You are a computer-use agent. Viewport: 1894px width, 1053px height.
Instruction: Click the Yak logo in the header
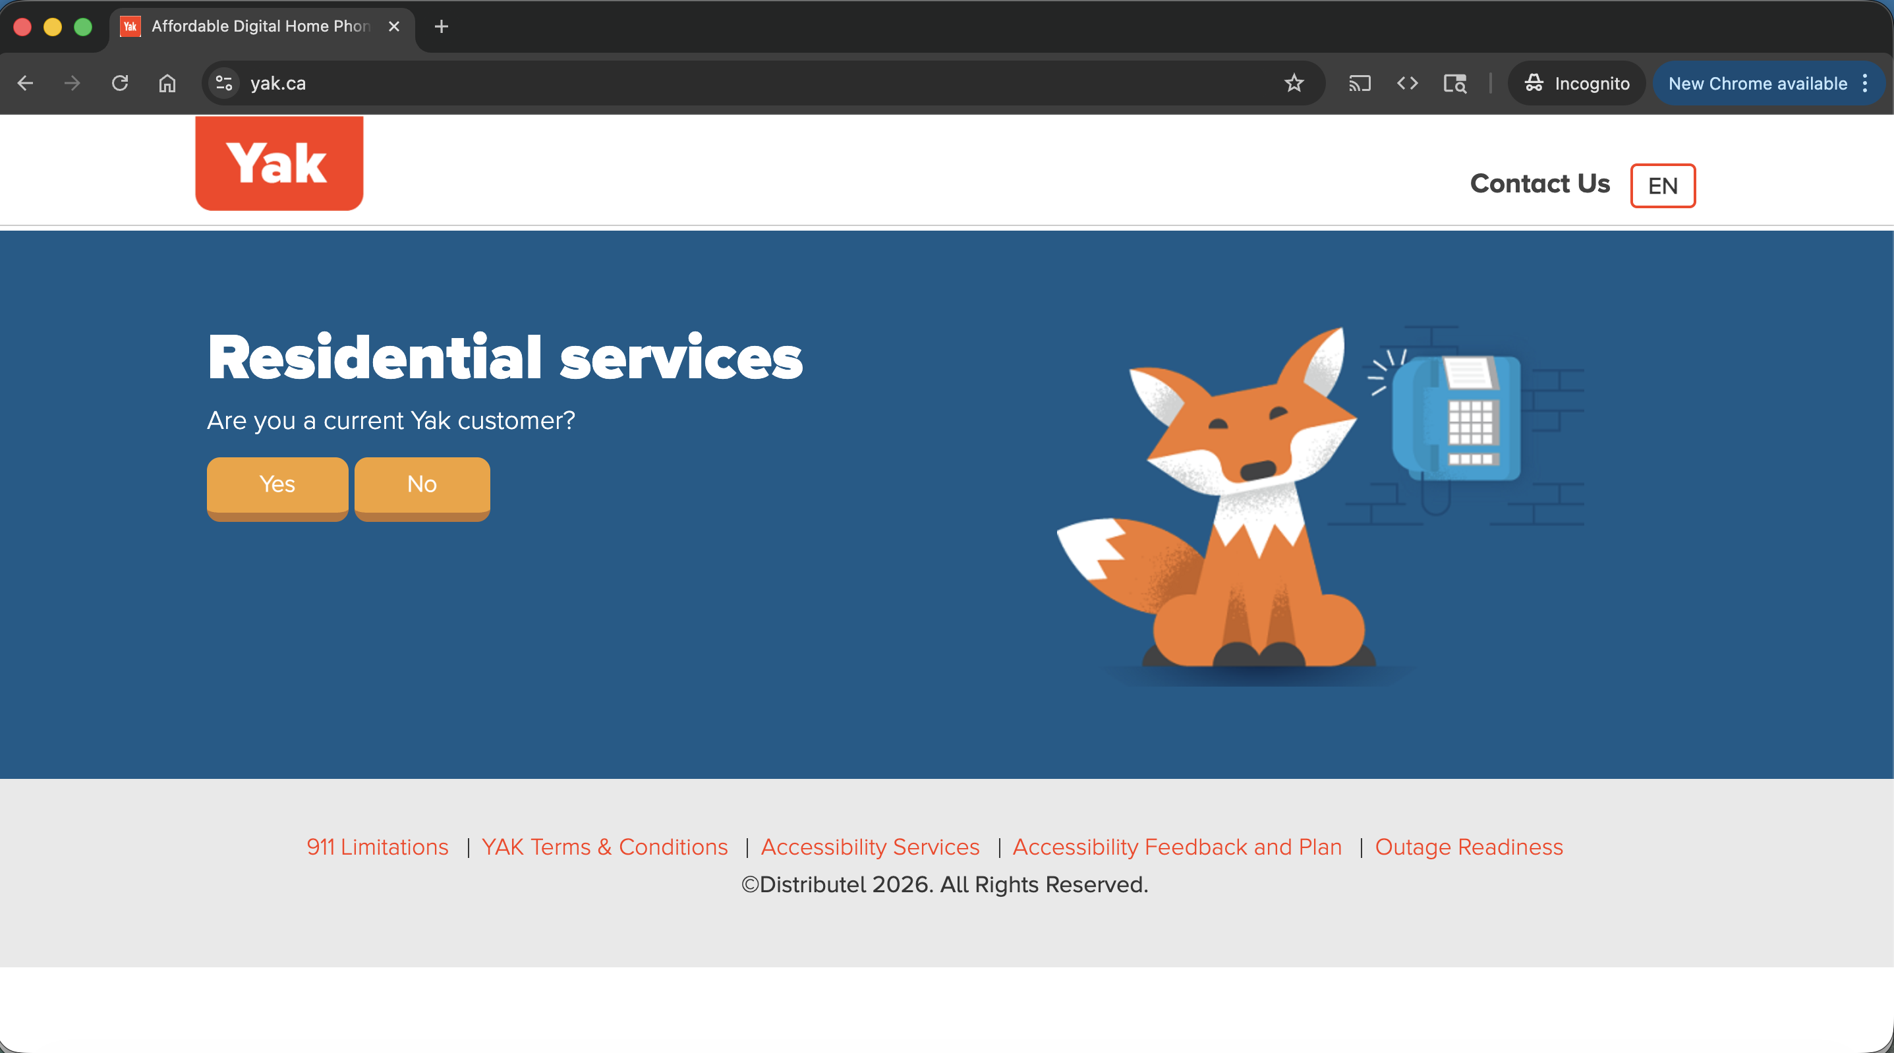pyautogui.click(x=279, y=163)
